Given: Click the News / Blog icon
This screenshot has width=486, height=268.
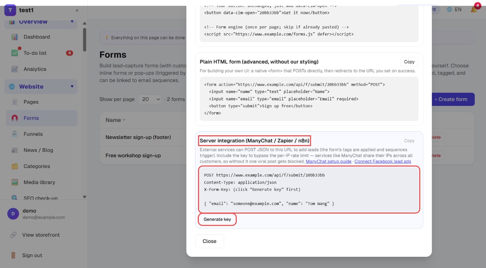Looking at the screenshot, I should (x=15, y=150).
